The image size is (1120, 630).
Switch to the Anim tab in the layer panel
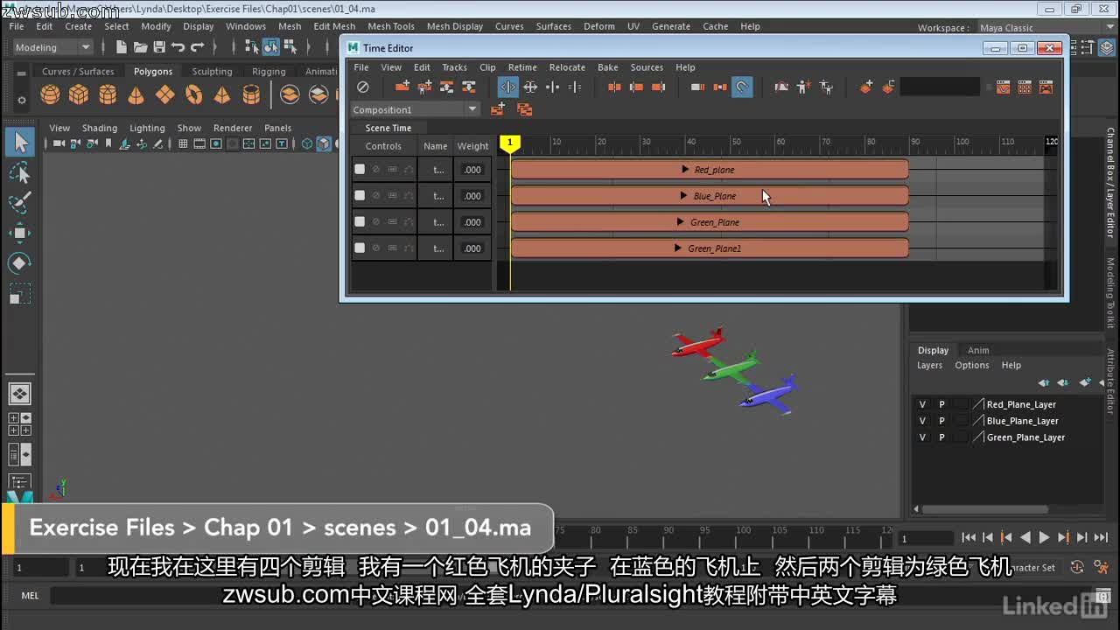[977, 350]
